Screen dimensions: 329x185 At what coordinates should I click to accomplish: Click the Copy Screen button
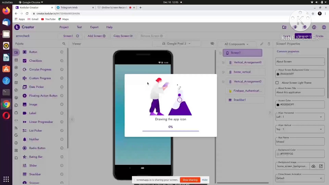point(123,36)
